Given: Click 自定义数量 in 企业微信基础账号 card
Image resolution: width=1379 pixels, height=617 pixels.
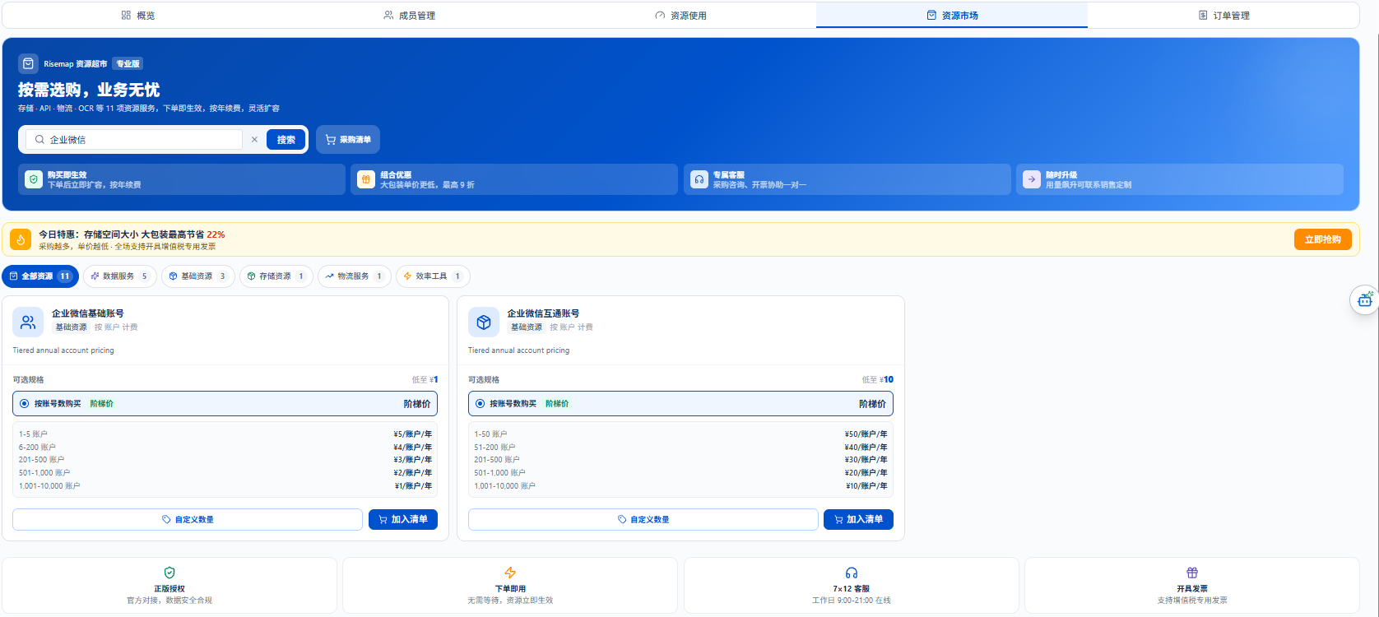Looking at the screenshot, I should pyautogui.click(x=188, y=520).
